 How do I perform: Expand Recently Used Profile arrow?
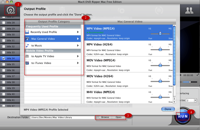78,32
